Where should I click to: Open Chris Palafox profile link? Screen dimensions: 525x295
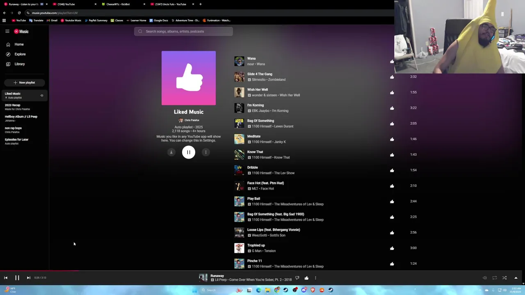coord(189,120)
